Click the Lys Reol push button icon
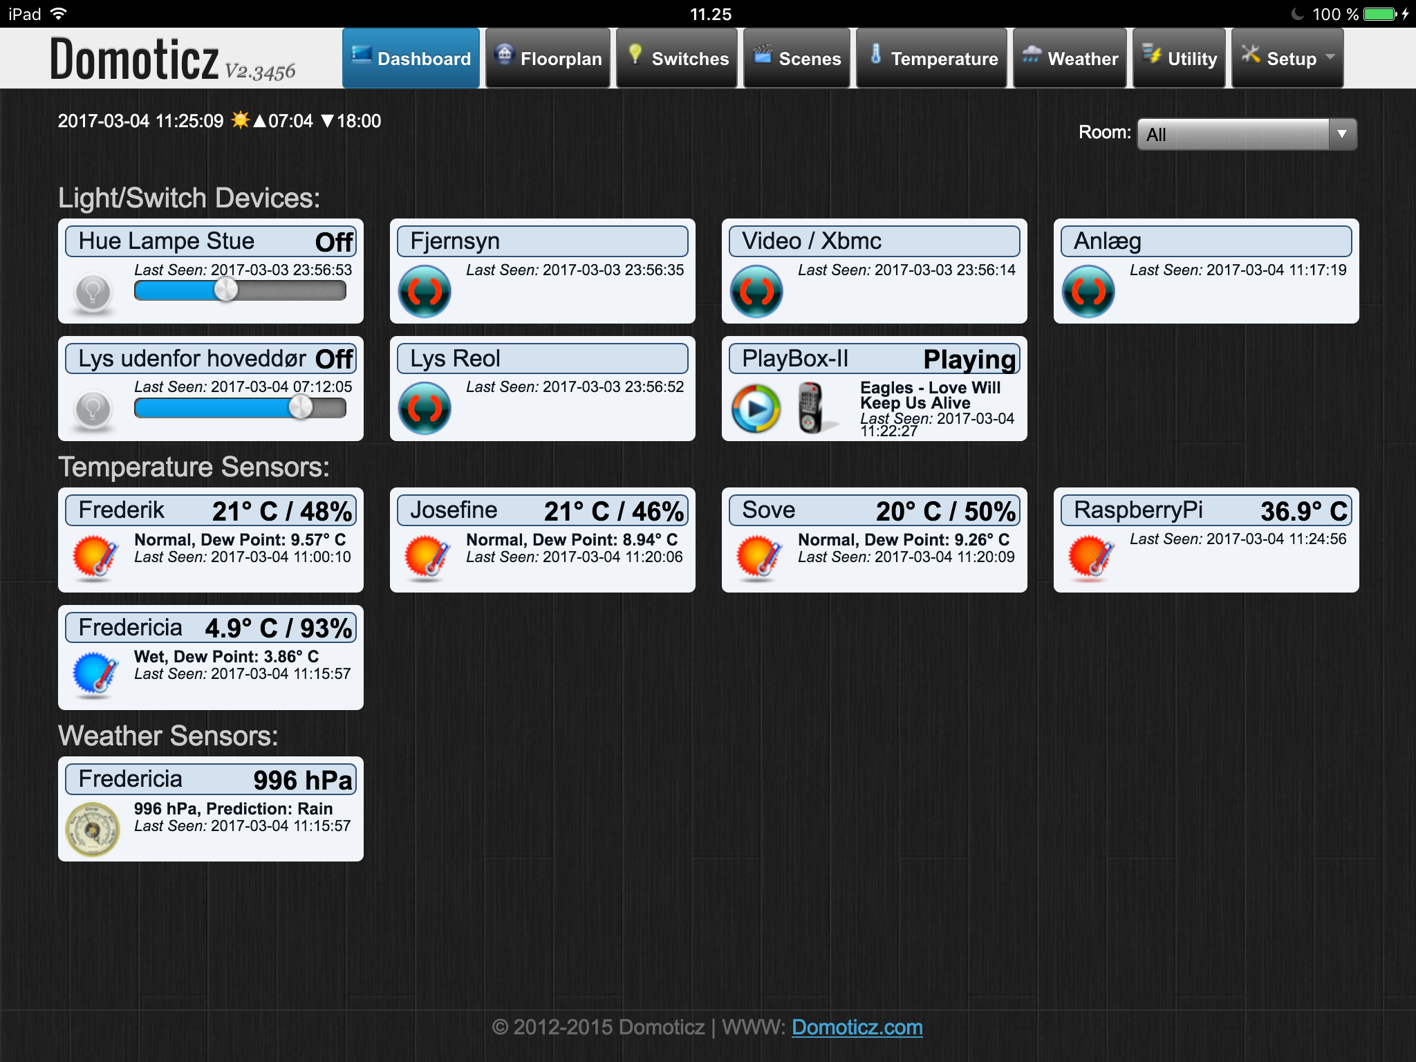 [x=425, y=409]
